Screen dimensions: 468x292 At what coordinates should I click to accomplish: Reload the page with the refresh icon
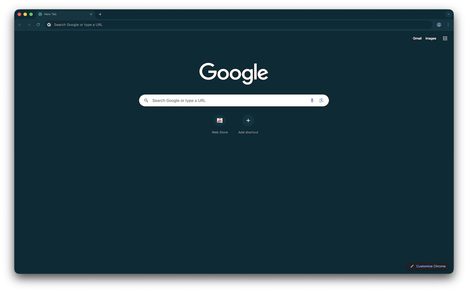[x=38, y=25]
